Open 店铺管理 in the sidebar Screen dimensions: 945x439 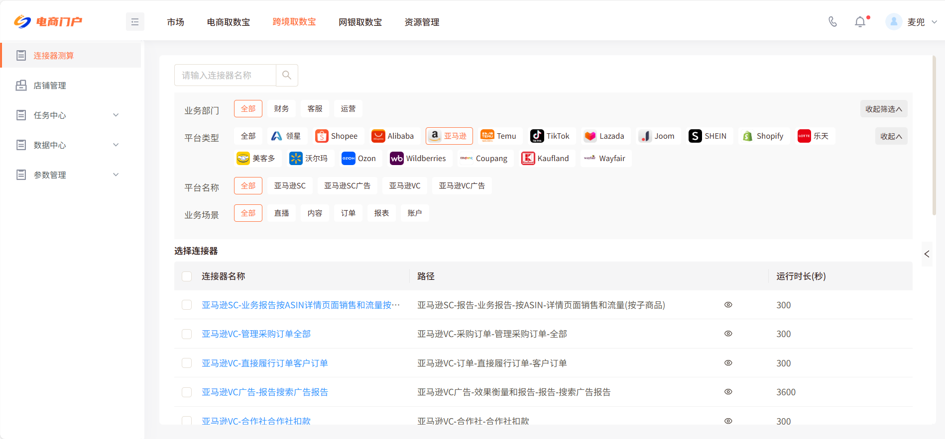click(x=50, y=86)
